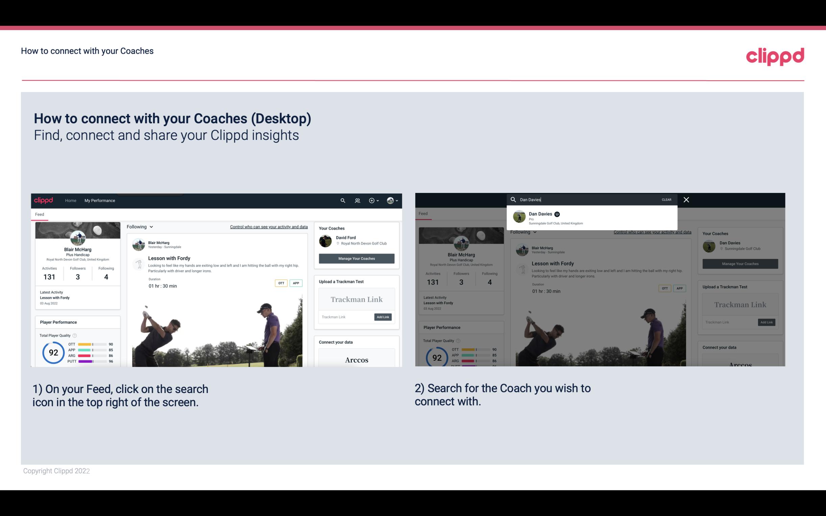Click Manage Your Coaches button
826x516 pixels.
coord(356,258)
